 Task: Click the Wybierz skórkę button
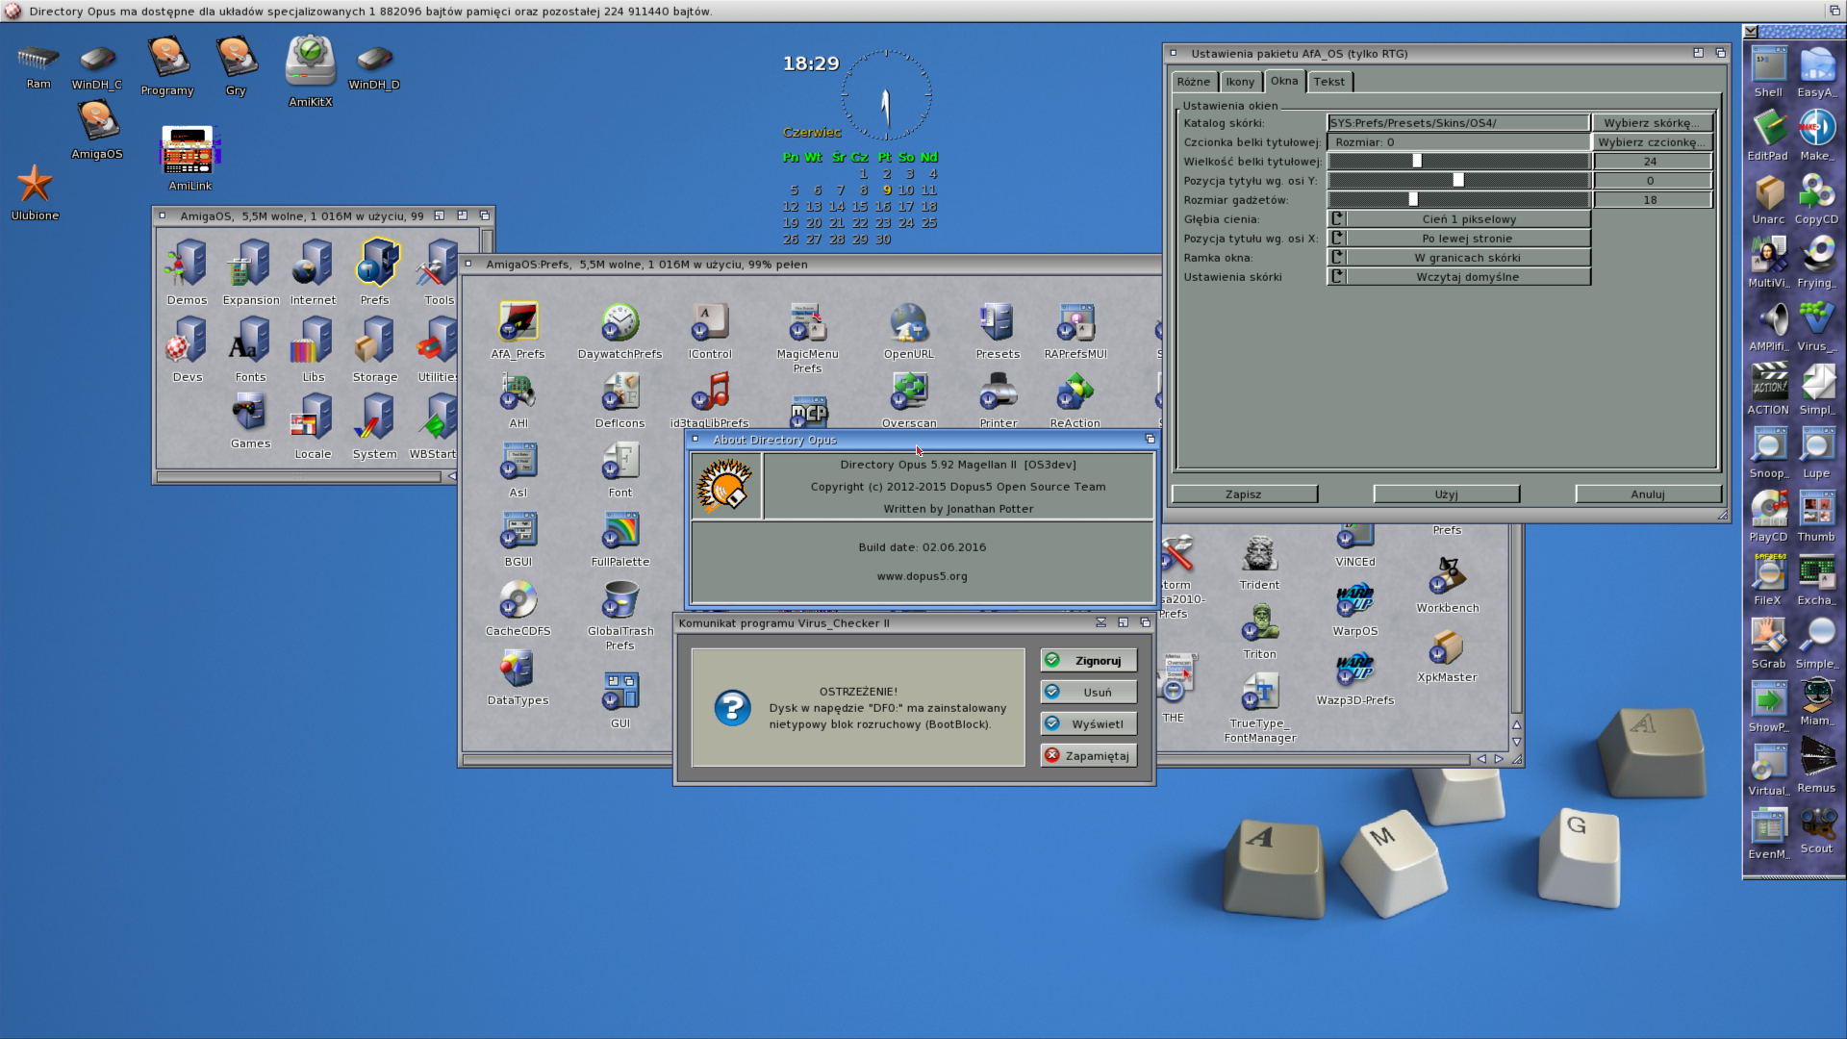click(1653, 123)
